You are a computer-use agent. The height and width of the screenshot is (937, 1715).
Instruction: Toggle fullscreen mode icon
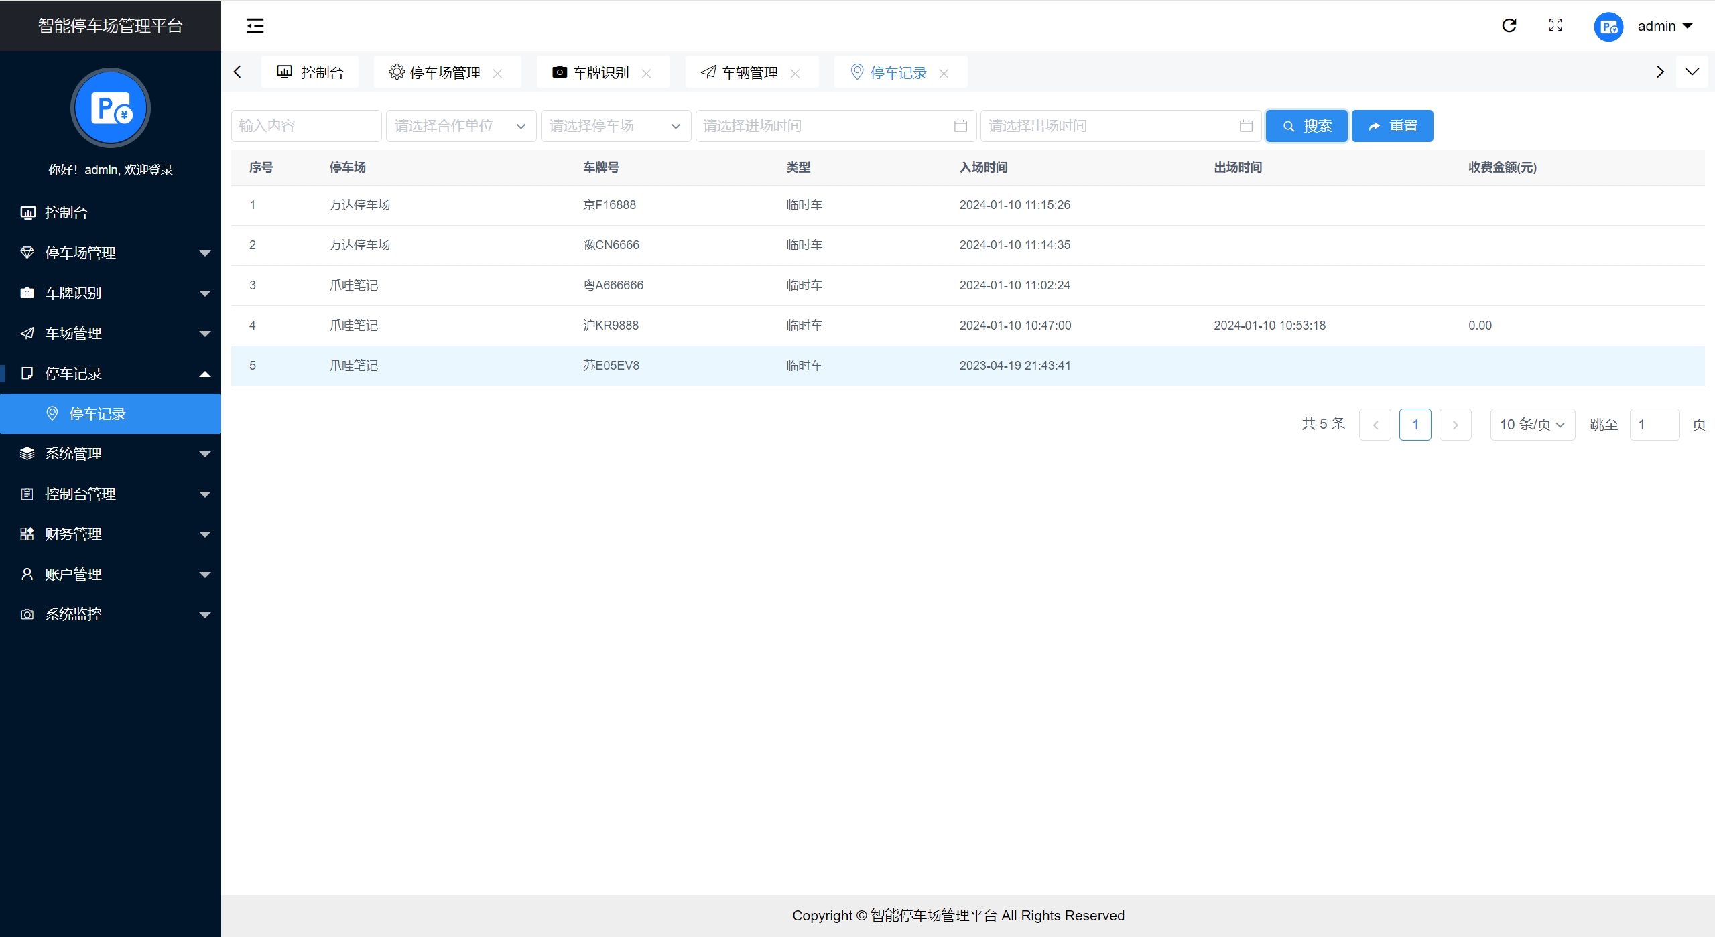1555,25
